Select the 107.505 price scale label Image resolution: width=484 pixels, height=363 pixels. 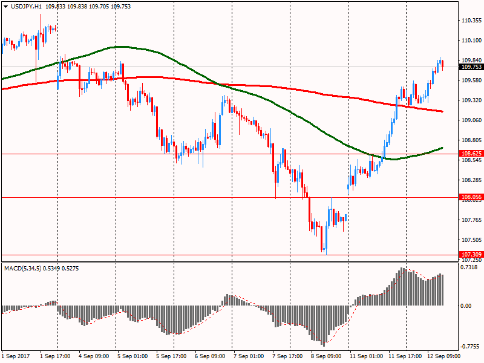[x=471, y=240]
